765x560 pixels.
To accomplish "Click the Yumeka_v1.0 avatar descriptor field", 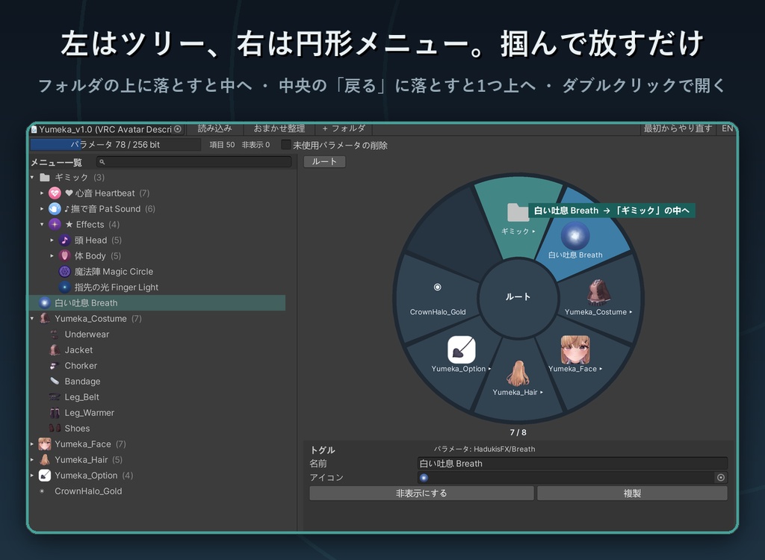I will [106, 129].
